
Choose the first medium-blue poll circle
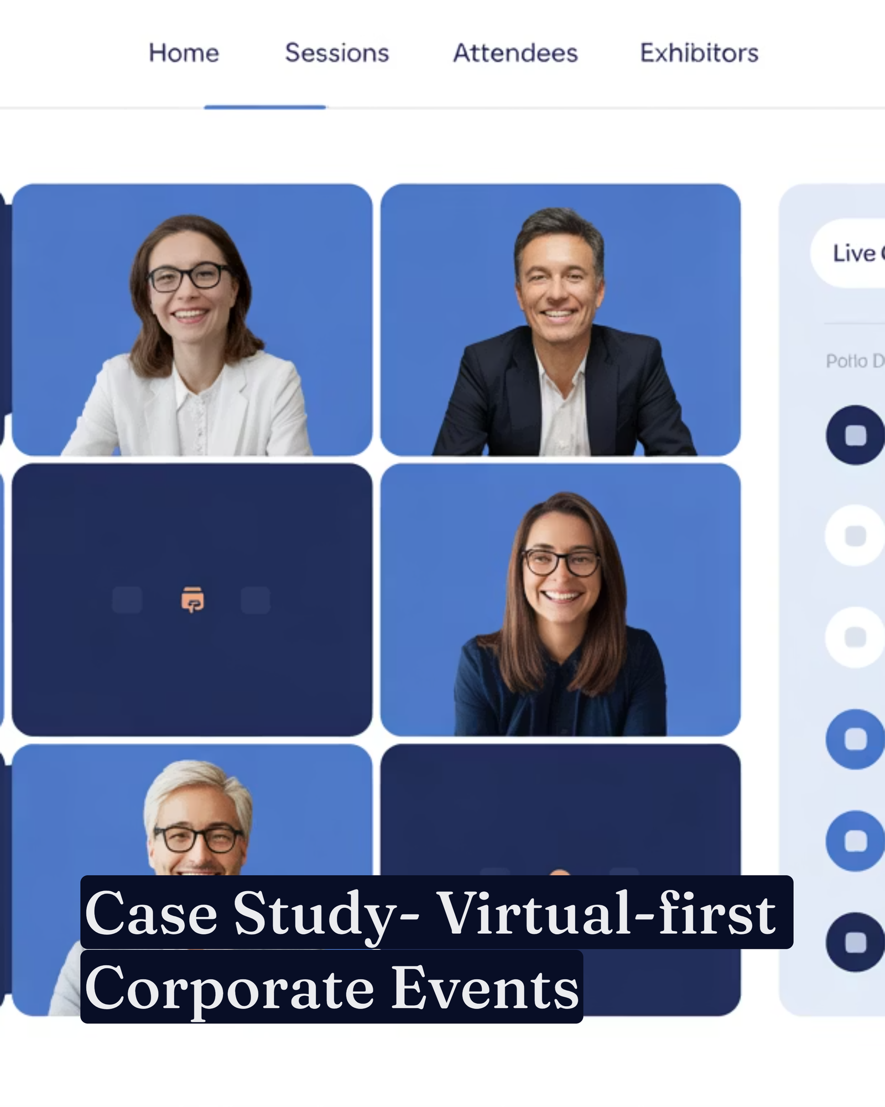(x=855, y=739)
